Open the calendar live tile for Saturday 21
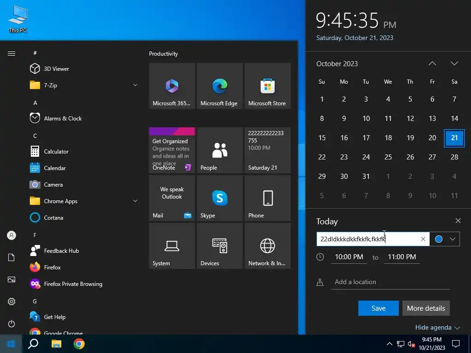Viewport: 471px width, 353px height. pos(268,150)
